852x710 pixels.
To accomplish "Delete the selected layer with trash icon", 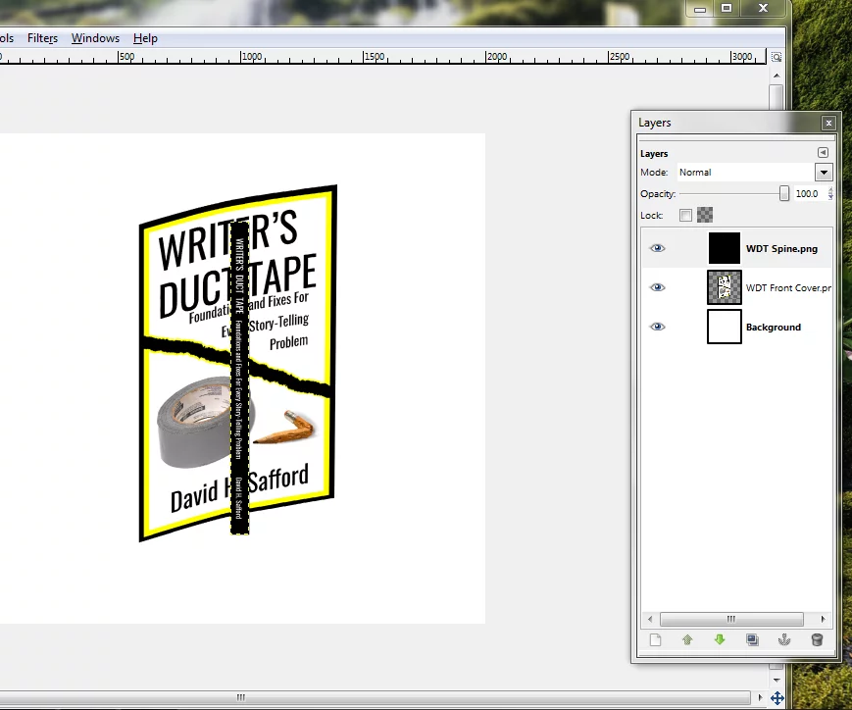I will (817, 640).
